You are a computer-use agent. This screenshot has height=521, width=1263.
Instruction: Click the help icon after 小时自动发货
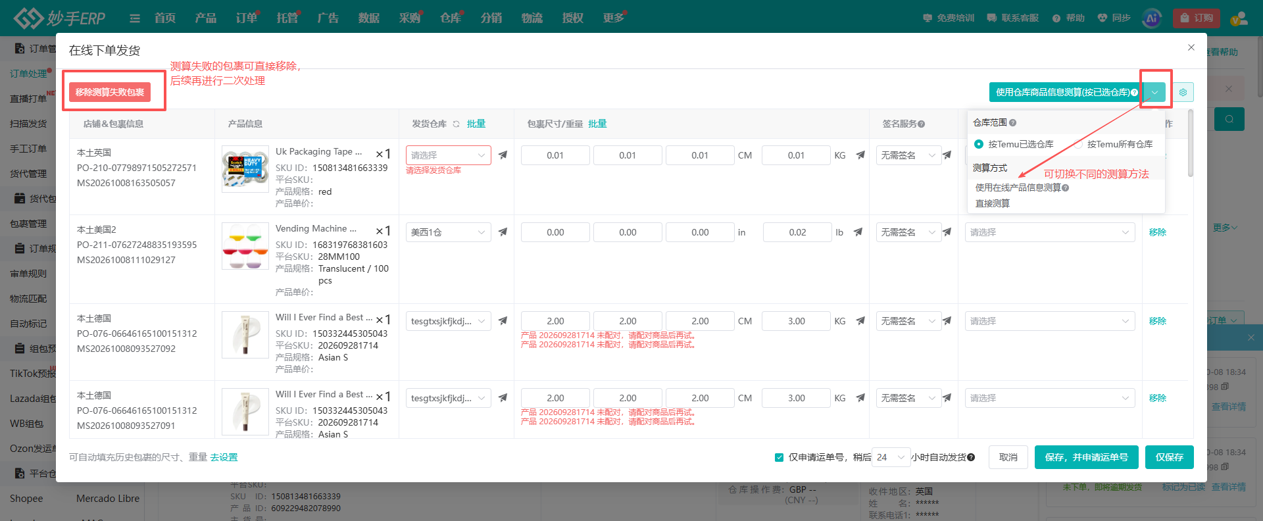(971, 457)
